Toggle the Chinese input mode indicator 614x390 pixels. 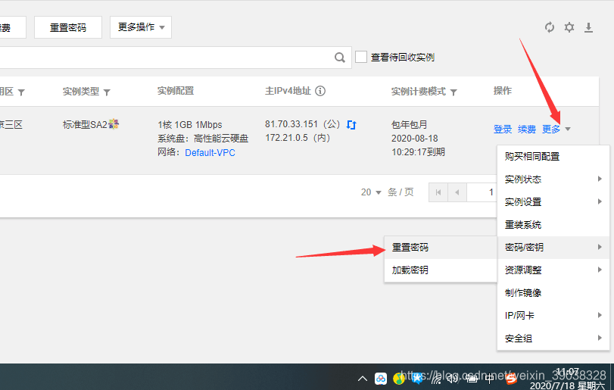tap(490, 379)
